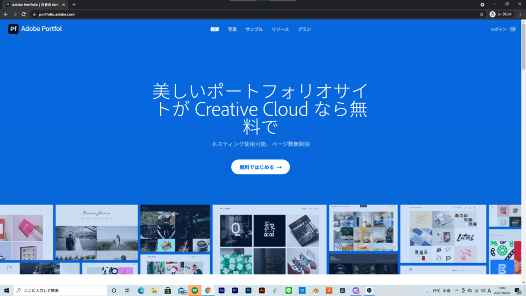Open the interior architecture portfolio thumbnail
526x296 pixels.
(x=363, y=228)
